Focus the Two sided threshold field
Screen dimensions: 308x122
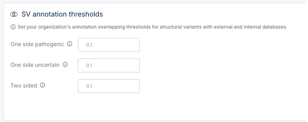109,86
